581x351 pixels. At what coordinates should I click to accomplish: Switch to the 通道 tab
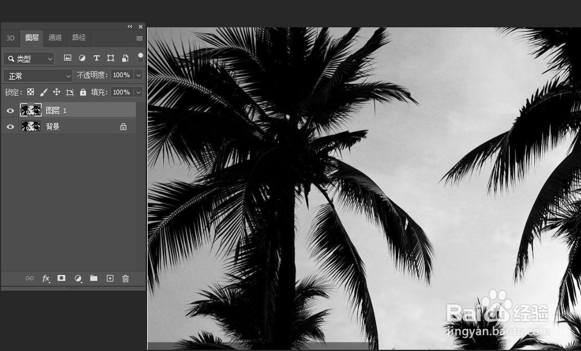click(55, 37)
